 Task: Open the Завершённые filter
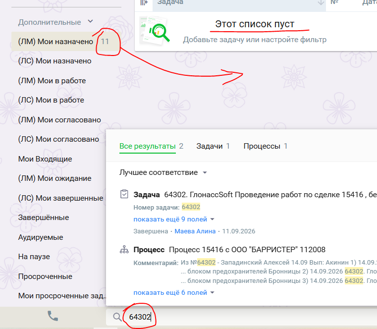tap(44, 218)
